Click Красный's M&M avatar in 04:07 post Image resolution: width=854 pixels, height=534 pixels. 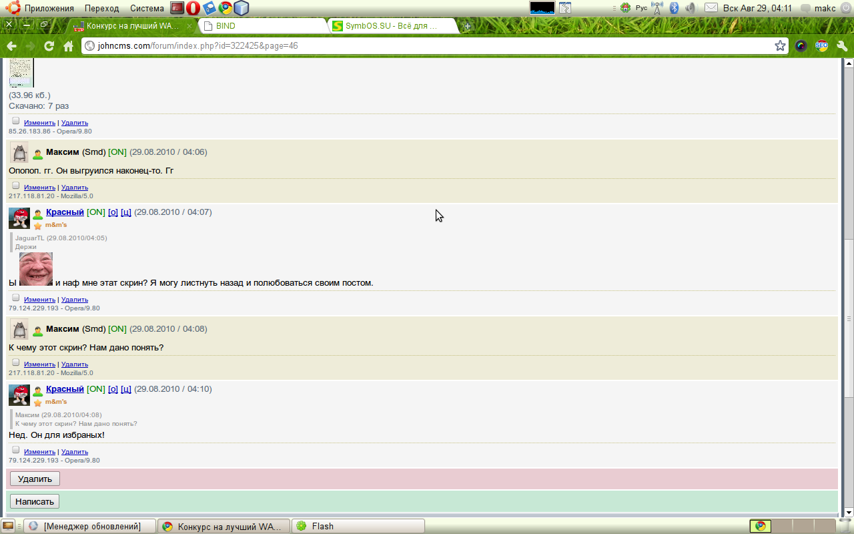[x=19, y=218]
